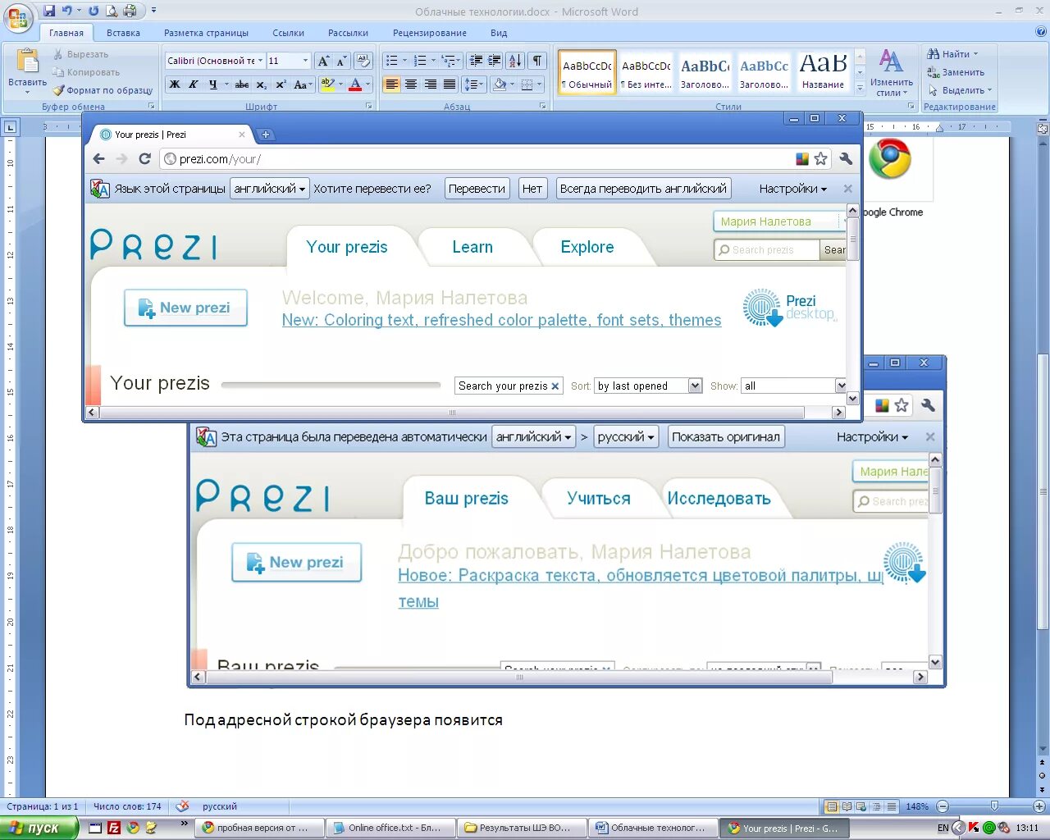This screenshot has width=1050, height=840.
Task: Click Нет to decline translation
Action: pos(532,189)
